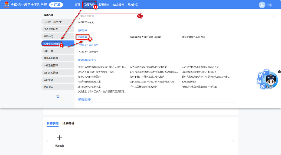Click the right arrow in 我的收藏 carousel
281x155 pixels.
(233, 140)
